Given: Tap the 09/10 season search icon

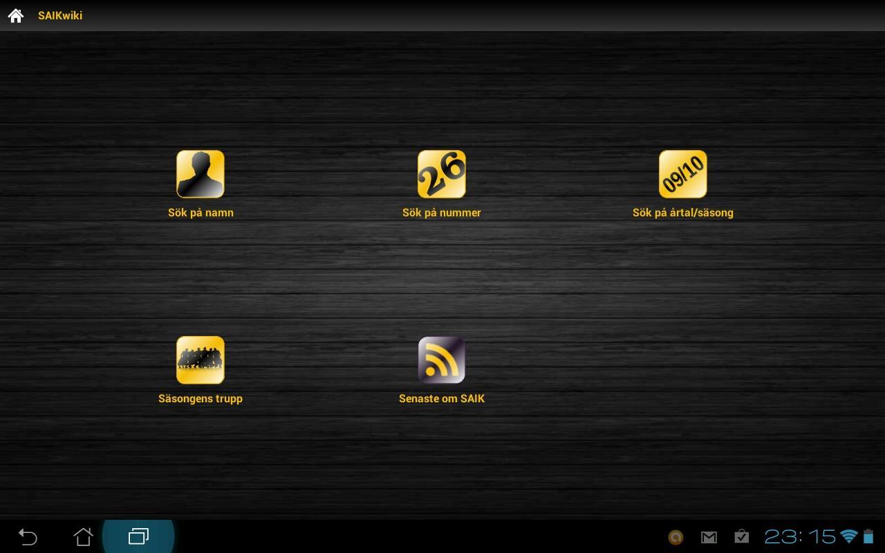Looking at the screenshot, I should [683, 174].
